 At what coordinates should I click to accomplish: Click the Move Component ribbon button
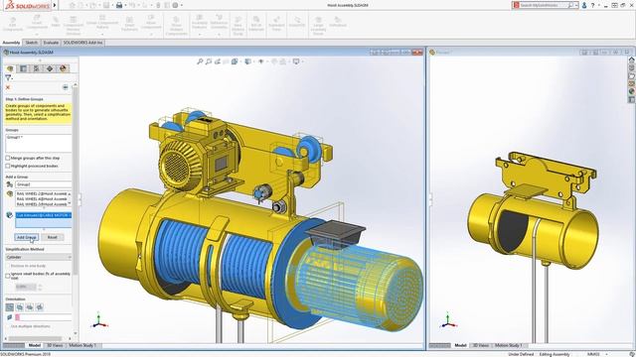151,24
